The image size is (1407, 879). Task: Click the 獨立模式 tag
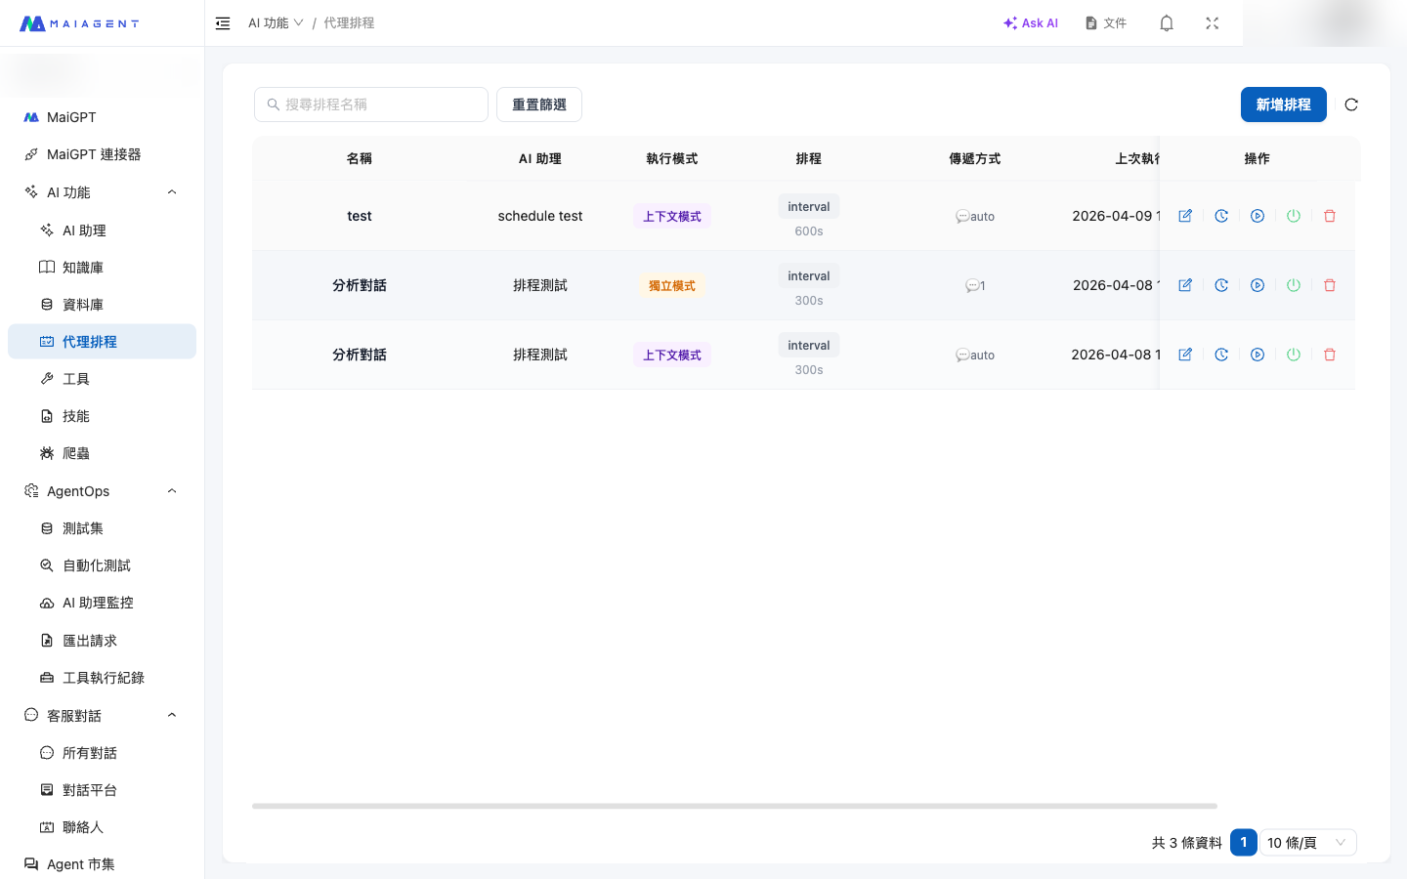click(x=672, y=286)
